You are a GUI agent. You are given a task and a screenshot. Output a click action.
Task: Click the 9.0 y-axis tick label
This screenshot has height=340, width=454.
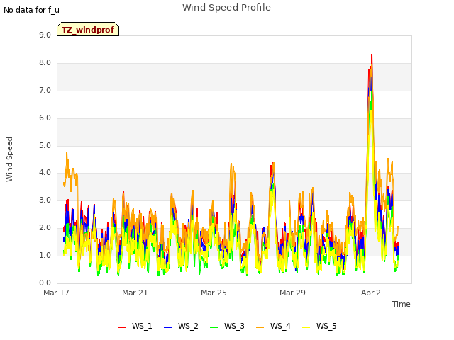click(x=45, y=35)
